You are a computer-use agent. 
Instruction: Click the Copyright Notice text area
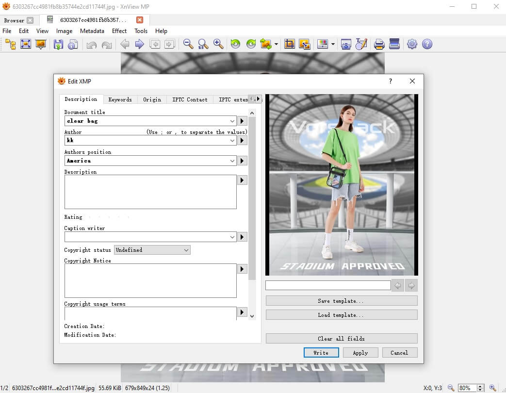tap(150, 281)
